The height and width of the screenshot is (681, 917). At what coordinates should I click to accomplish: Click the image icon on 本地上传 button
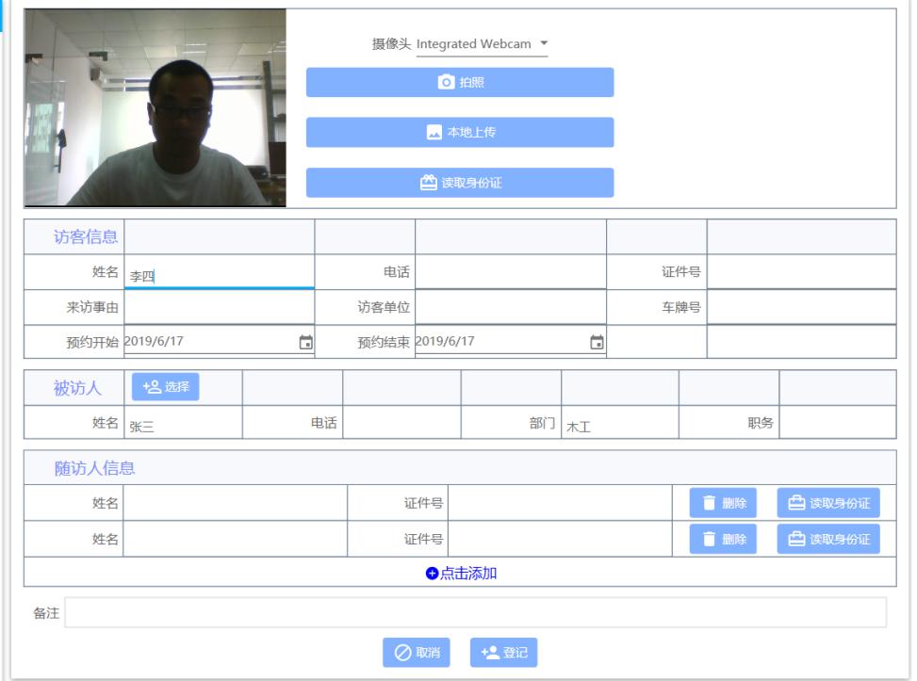[434, 133]
